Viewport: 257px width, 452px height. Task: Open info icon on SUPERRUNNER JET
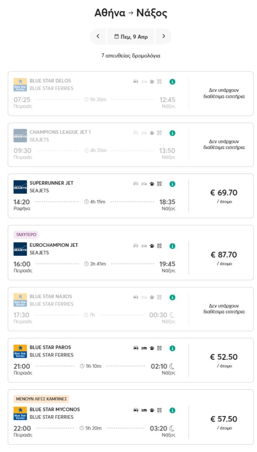[172, 184]
